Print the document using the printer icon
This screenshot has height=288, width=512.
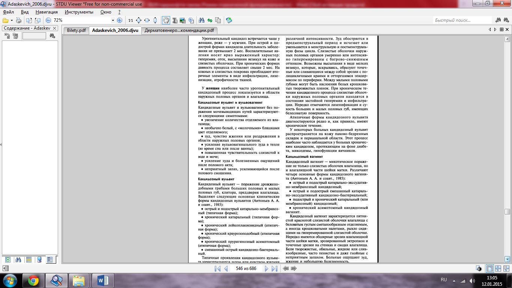point(19,20)
